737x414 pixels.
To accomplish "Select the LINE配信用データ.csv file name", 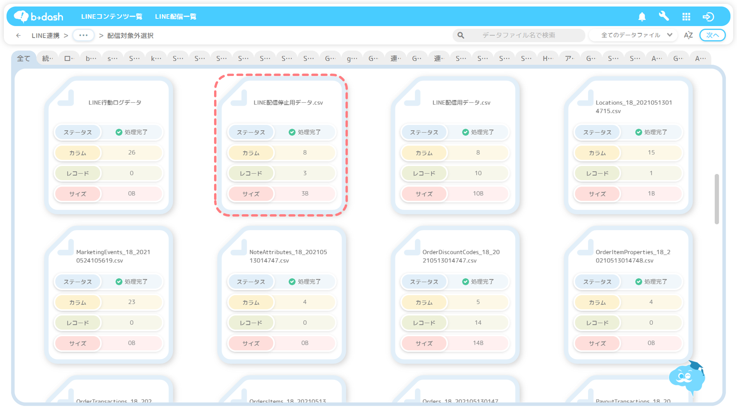I will point(461,102).
